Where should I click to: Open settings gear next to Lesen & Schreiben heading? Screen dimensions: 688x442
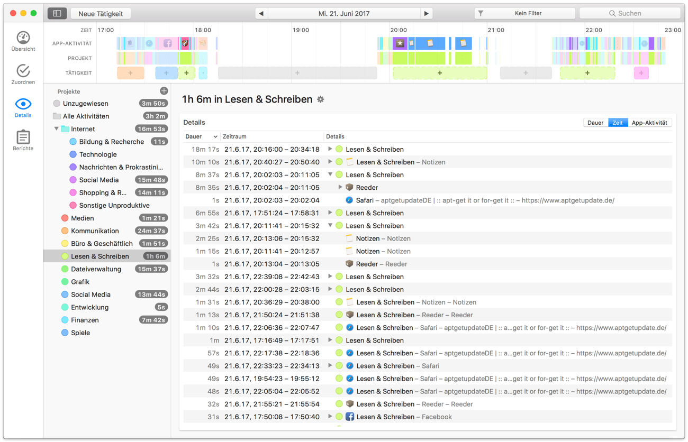(x=321, y=99)
